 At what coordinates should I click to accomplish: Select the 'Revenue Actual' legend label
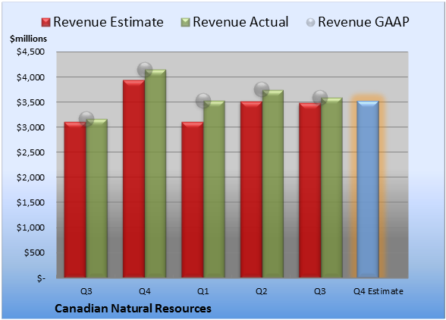tap(240, 22)
